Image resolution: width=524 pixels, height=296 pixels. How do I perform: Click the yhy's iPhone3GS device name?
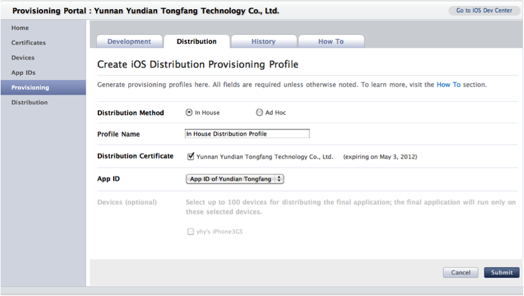coord(219,231)
